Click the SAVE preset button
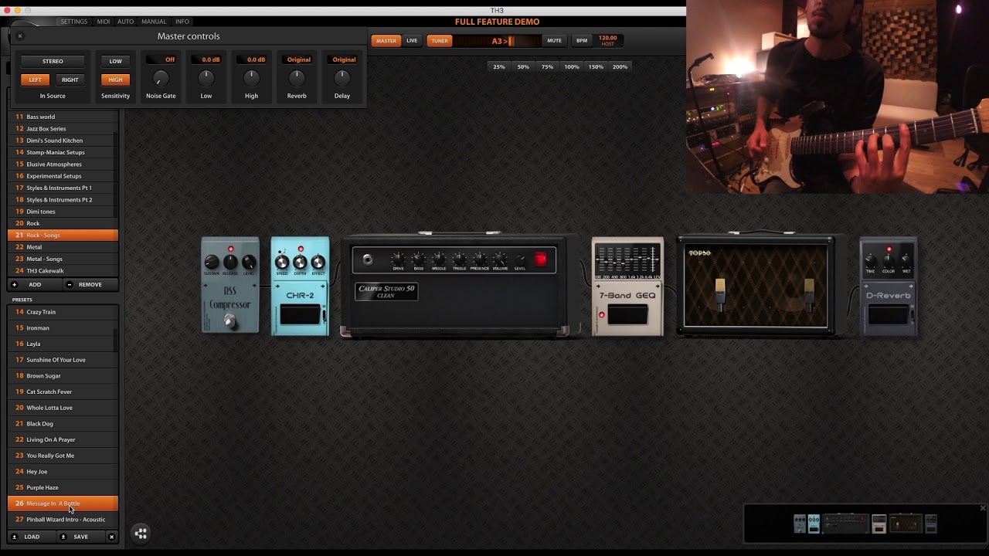 point(80,537)
